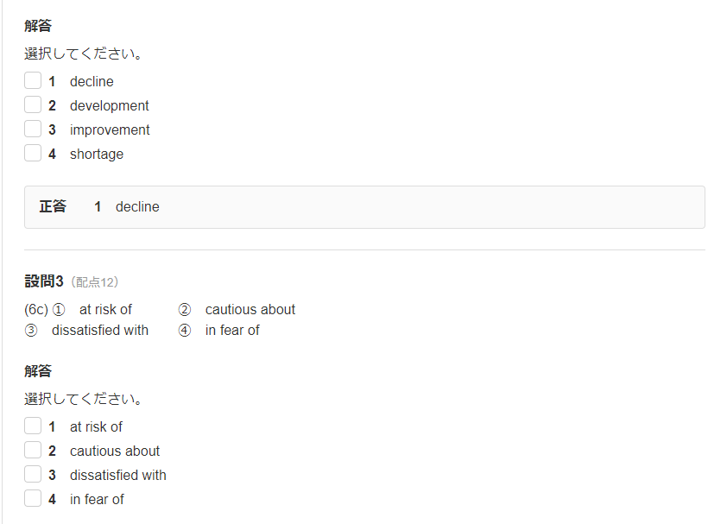The width and height of the screenshot is (727, 524).
Task: Click the circled ③ 'dissatisfied with' choice in the question text
Action: (99, 330)
